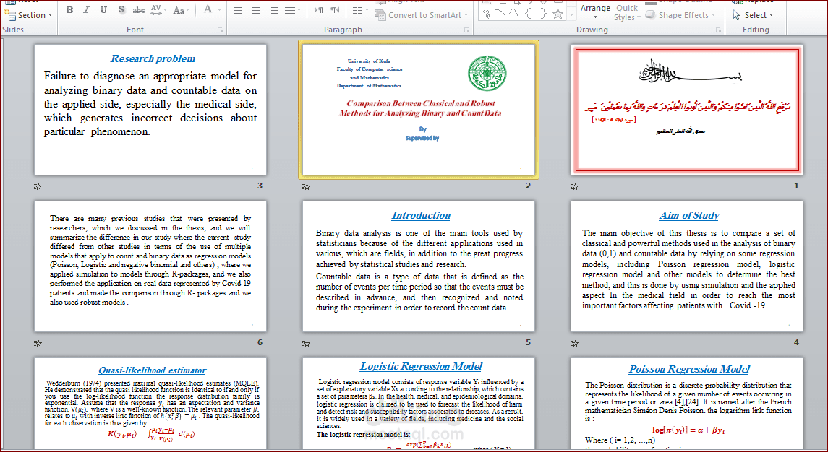Click slide number 5 label
The width and height of the screenshot is (828, 452).
point(528,342)
